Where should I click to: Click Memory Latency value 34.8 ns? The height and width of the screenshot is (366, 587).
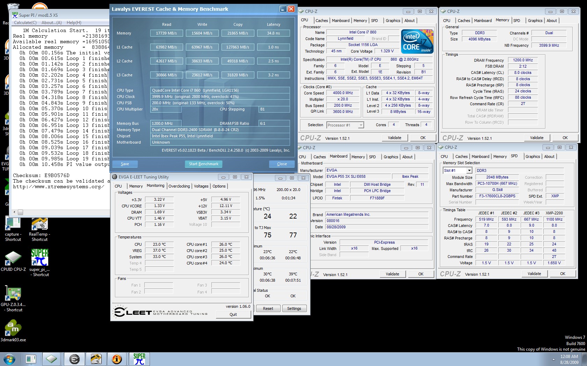click(274, 33)
